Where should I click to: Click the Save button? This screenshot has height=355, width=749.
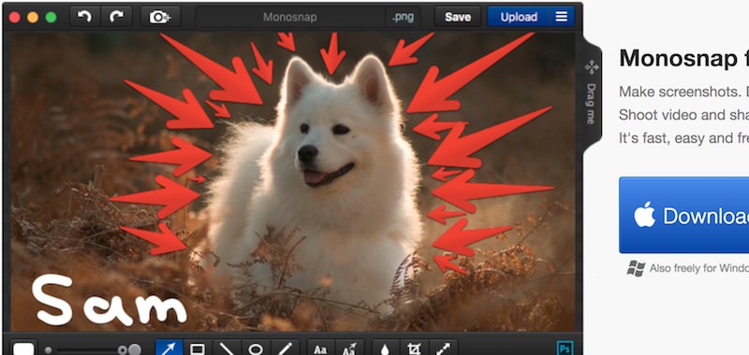click(x=458, y=17)
